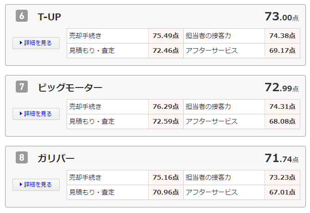
Task: Click ガリバー 見積もり・査定 label cell
Action: [107, 192]
